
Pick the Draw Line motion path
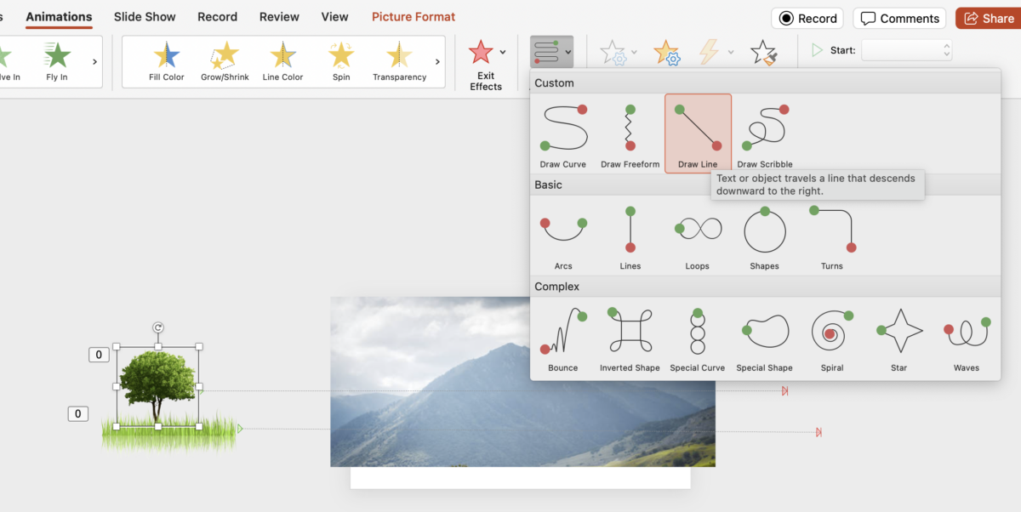pos(698,134)
